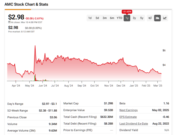Click the Enterprise Value figure $9.53B
The height and width of the screenshot is (135, 174).
pyautogui.click(x=108, y=110)
